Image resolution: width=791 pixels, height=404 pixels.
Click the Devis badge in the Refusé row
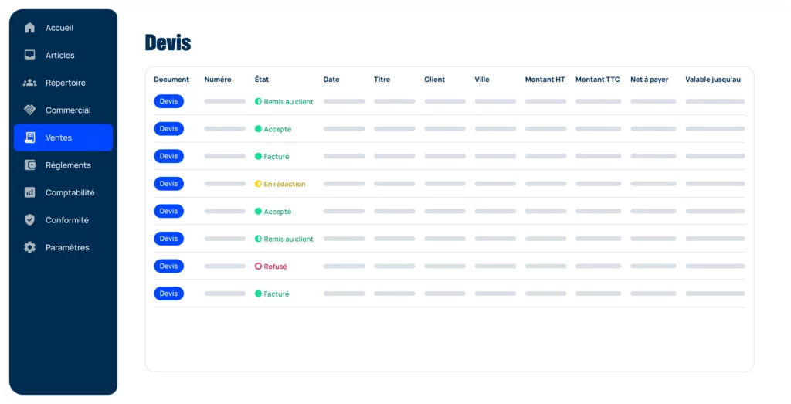(x=168, y=266)
